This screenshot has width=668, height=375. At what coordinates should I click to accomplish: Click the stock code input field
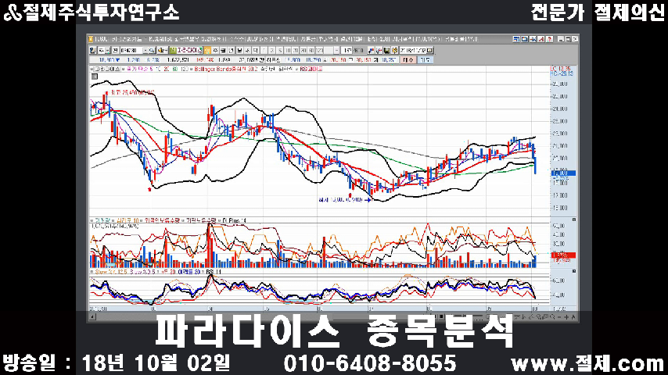point(131,50)
